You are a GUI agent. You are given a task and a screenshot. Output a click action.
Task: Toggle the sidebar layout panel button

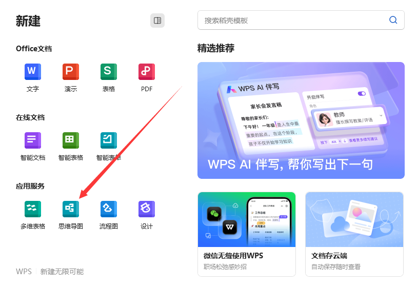coord(157,20)
